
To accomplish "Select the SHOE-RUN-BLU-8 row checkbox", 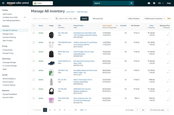I will point(34,61).
